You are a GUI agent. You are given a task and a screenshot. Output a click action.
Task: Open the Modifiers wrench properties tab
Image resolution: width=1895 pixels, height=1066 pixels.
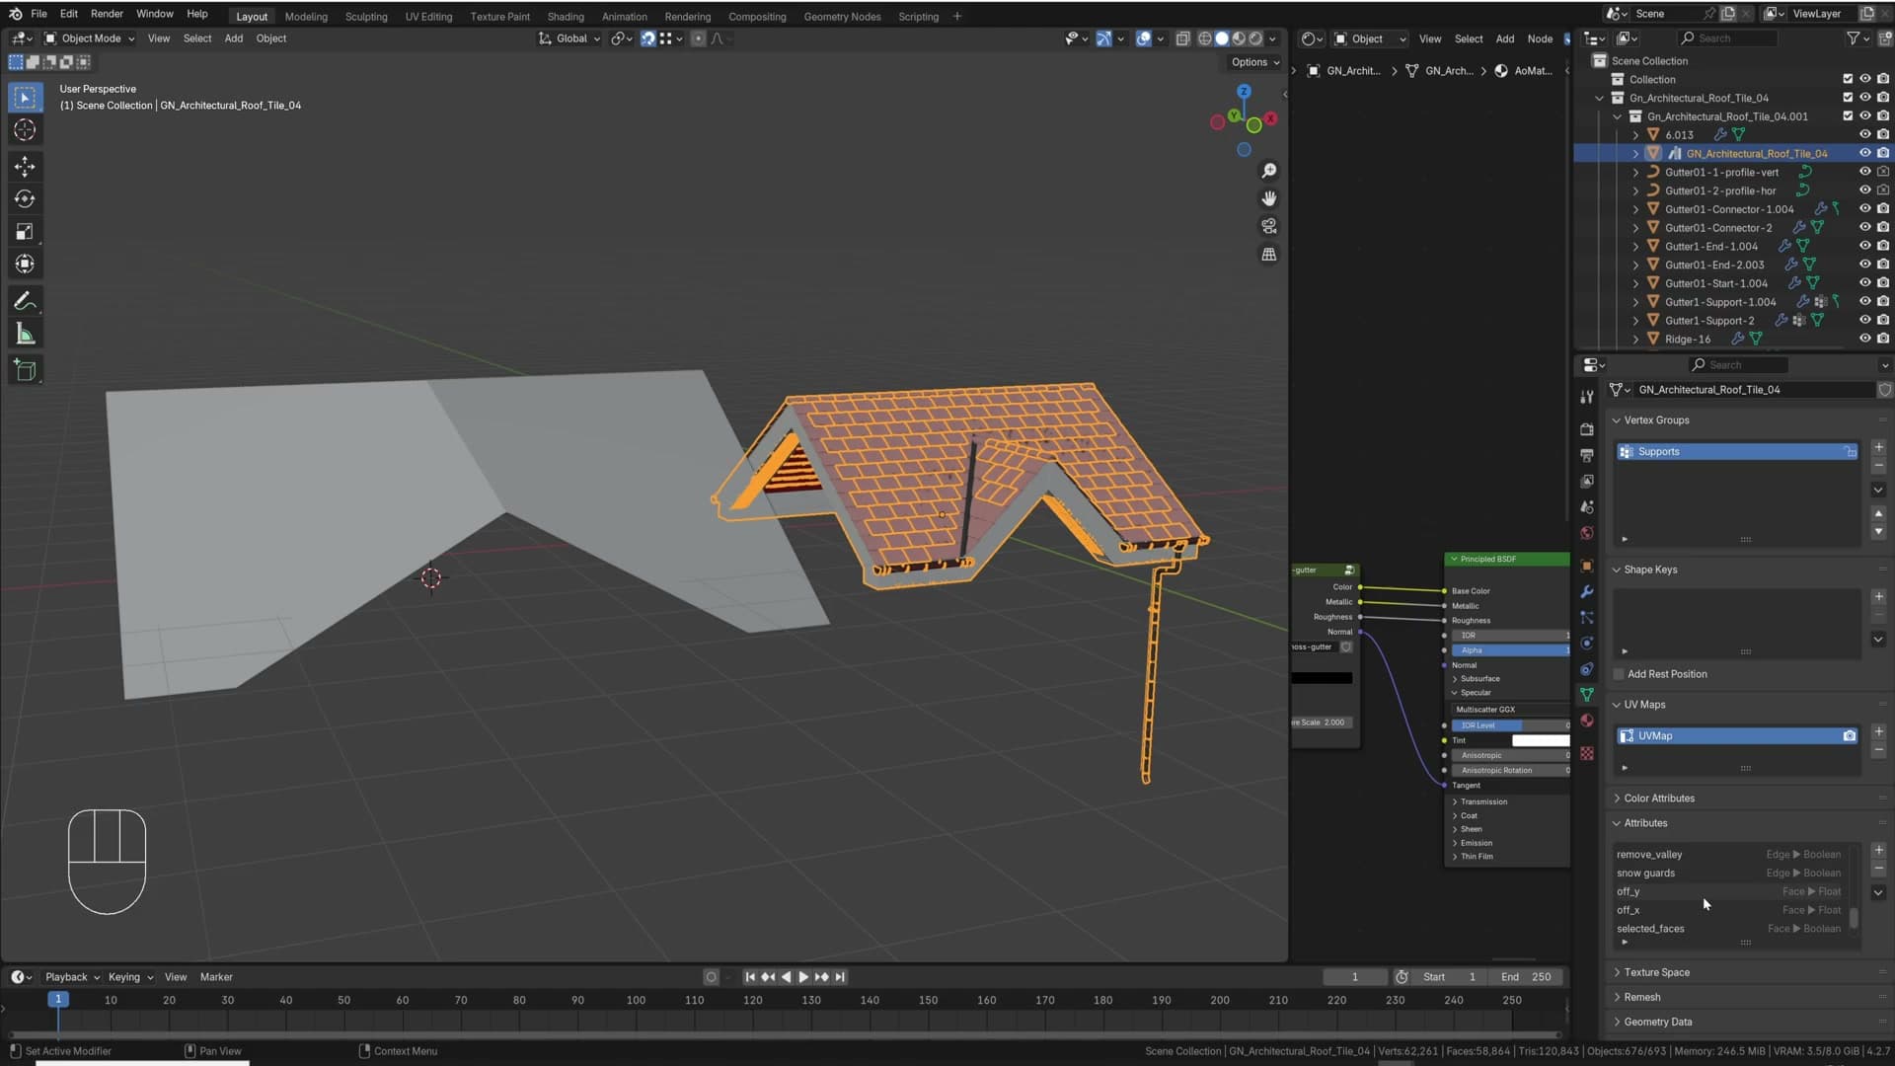1587,592
